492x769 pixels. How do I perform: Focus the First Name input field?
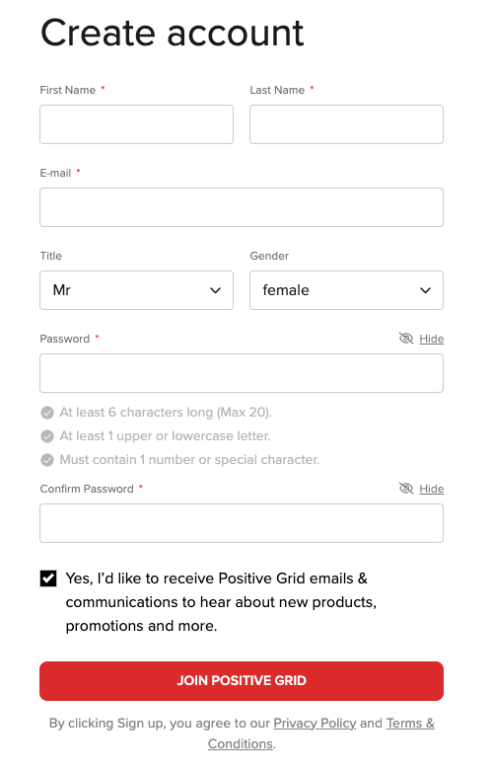(136, 124)
